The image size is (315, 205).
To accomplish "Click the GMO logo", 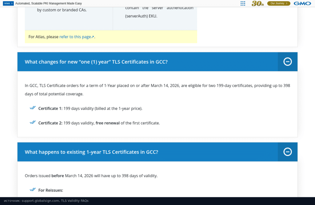I will coord(302,3).
